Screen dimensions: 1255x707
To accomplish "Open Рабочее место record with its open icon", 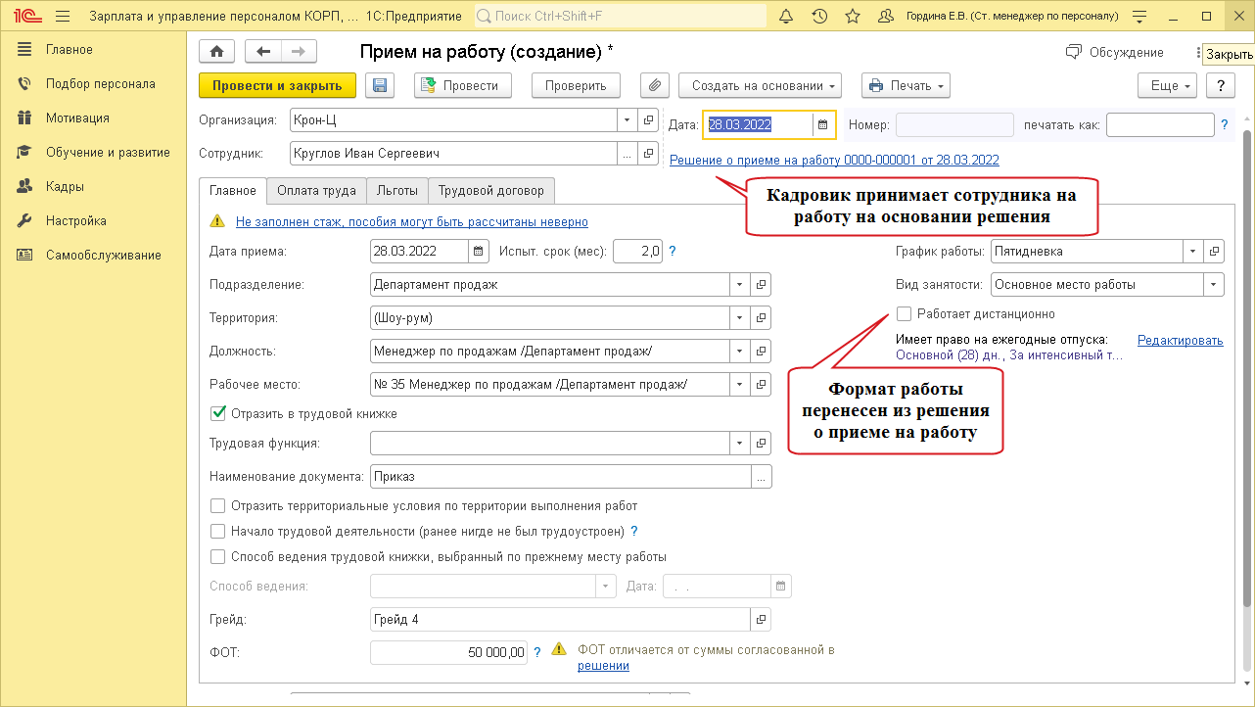I will 762,385.
